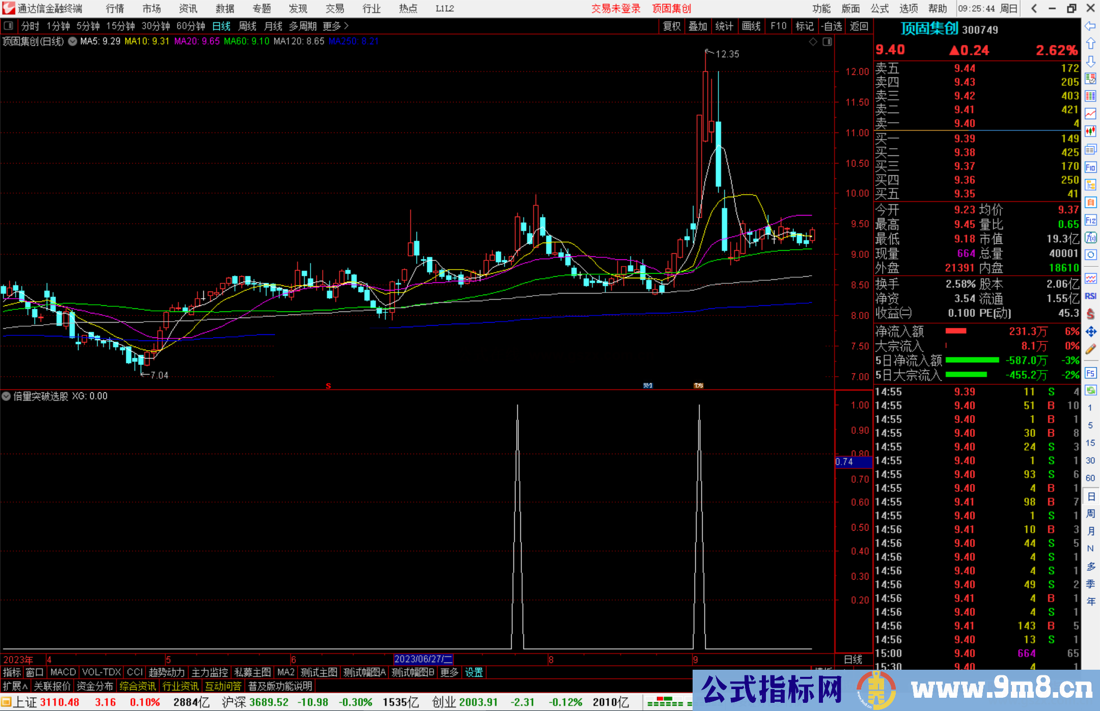Toggle the panel layout icon left of 分时

click(x=8, y=25)
